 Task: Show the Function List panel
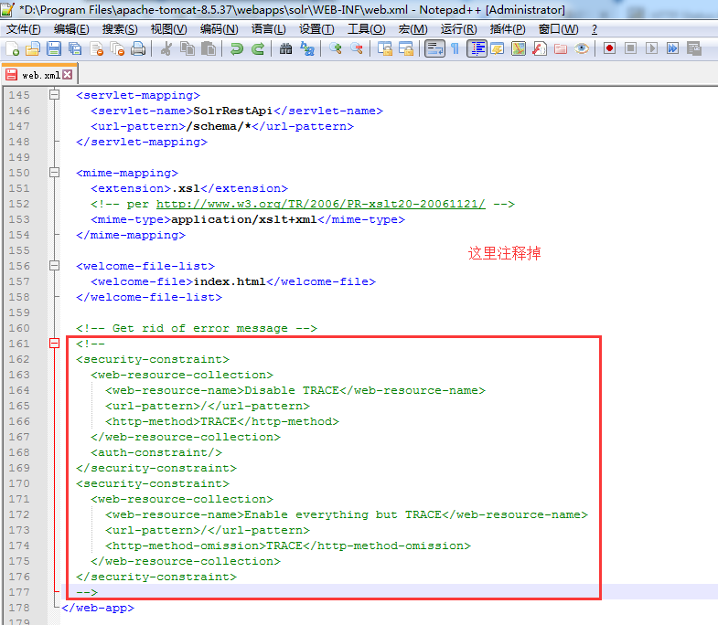pyautogui.click(x=540, y=48)
